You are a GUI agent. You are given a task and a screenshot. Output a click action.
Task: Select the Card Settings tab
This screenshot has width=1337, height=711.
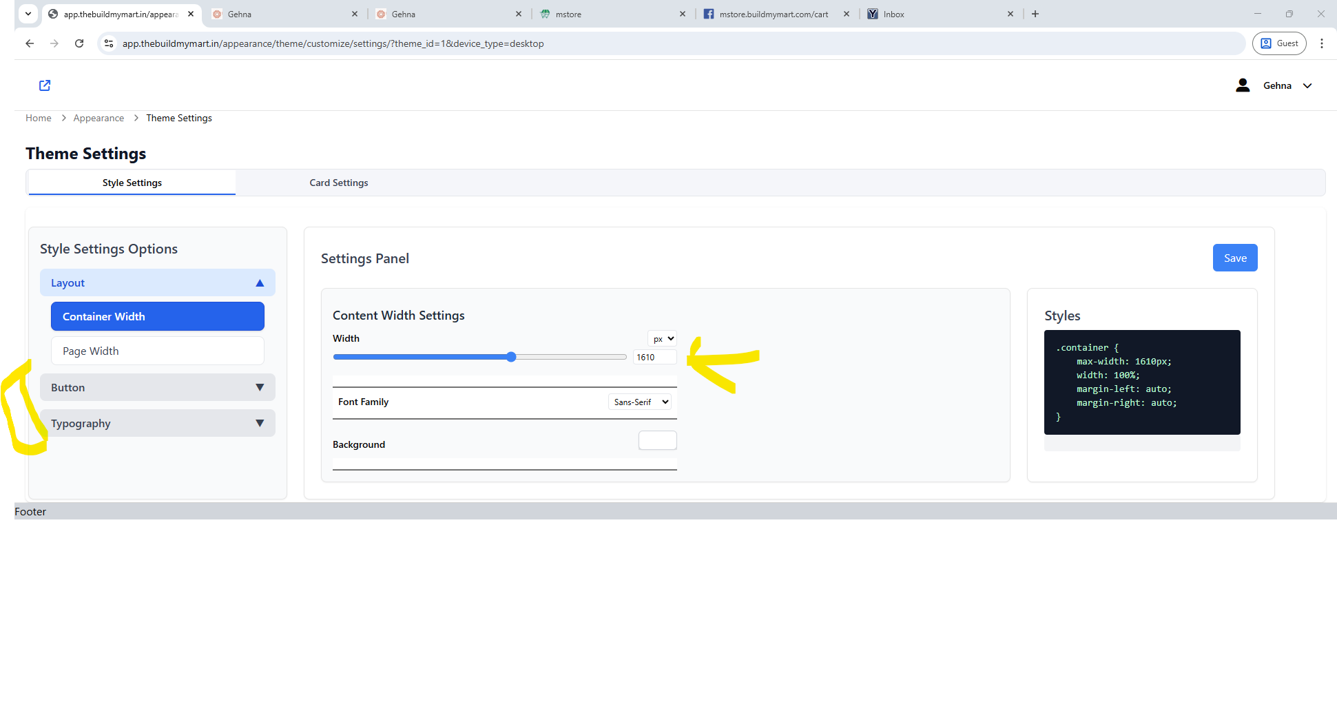(x=339, y=183)
